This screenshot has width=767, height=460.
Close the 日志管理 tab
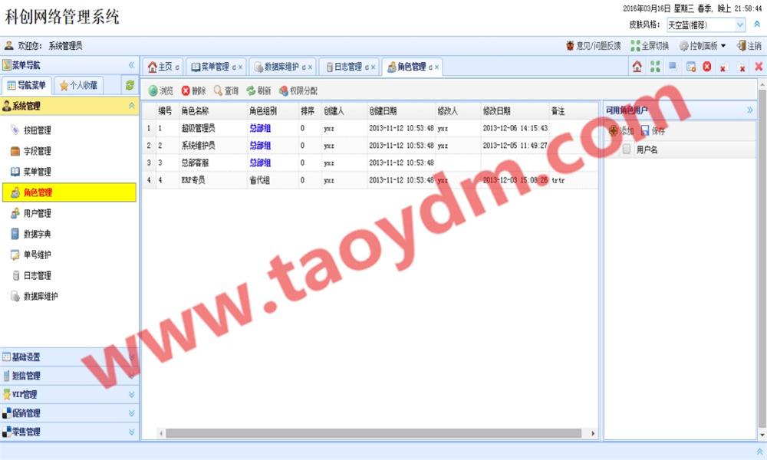pos(374,67)
